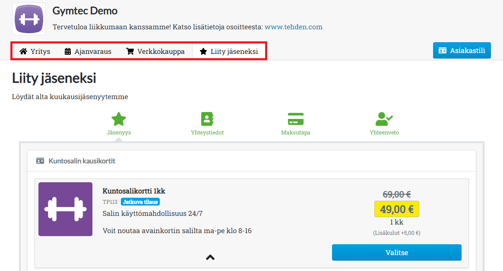Collapse the Kuntosalin kausikortit section header
The width and height of the screenshot is (503, 271).
click(82, 161)
